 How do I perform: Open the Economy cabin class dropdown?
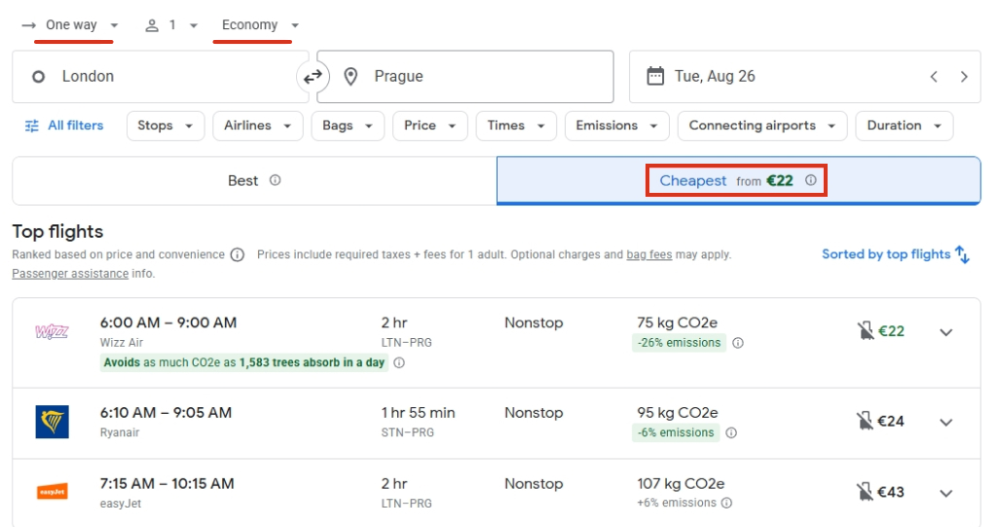[x=260, y=25]
